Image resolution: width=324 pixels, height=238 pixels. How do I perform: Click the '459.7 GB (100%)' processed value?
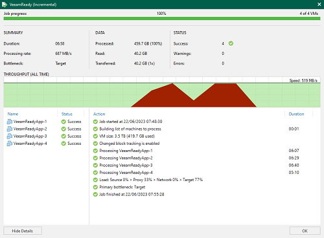pyautogui.click(x=148, y=43)
